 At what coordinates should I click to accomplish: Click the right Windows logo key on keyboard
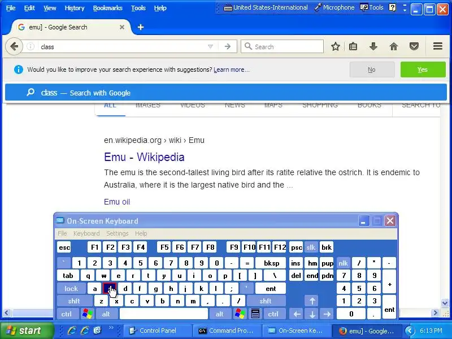coord(240,314)
